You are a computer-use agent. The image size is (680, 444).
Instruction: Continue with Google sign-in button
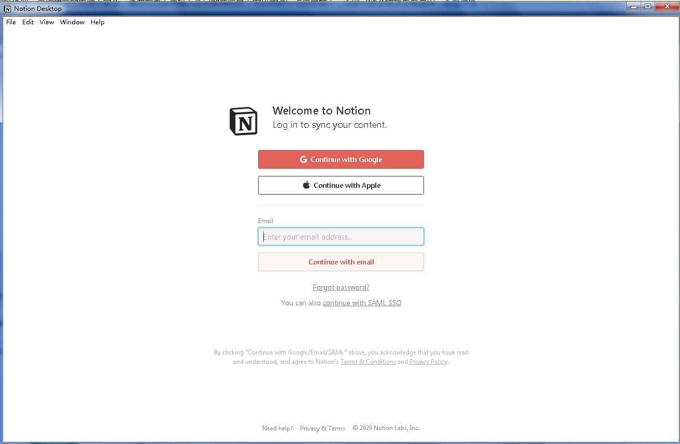[341, 159]
